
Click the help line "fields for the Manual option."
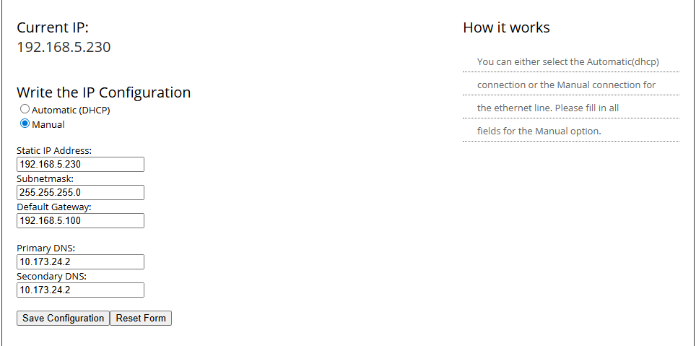coord(539,131)
